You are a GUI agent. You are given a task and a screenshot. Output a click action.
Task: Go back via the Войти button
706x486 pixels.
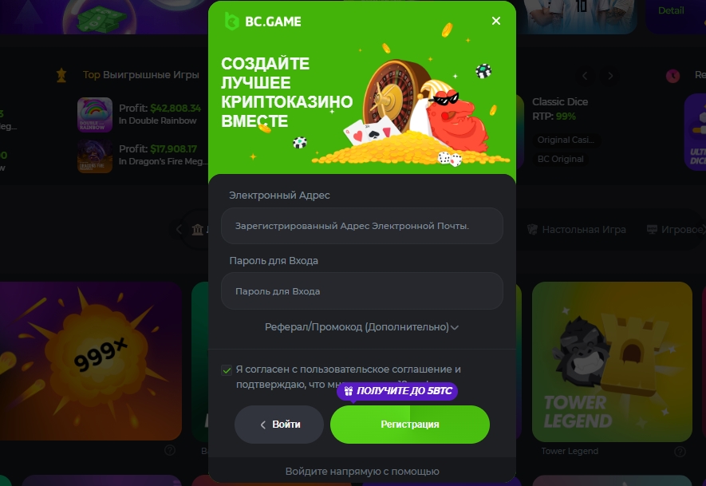(x=279, y=425)
